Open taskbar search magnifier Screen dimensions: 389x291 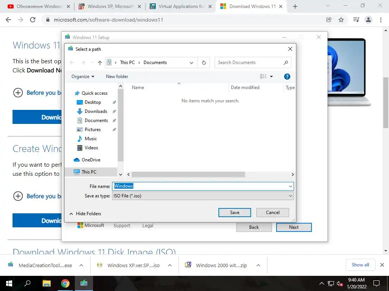(x=27, y=283)
